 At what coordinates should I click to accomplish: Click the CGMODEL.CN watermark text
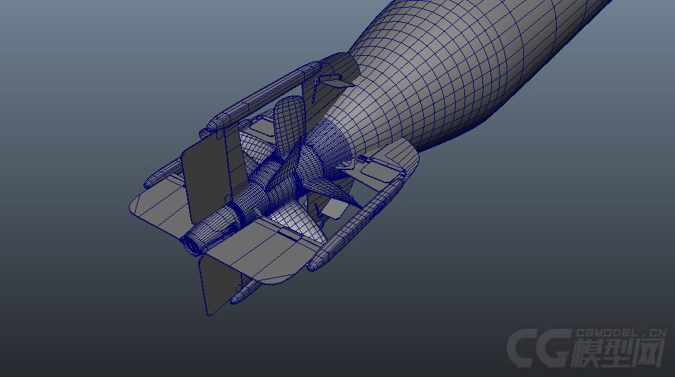click(x=615, y=334)
